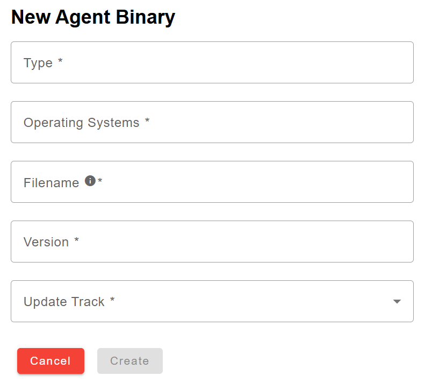Click the Version label text
This screenshot has width=425, height=390.
pyautogui.click(x=46, y=242)
